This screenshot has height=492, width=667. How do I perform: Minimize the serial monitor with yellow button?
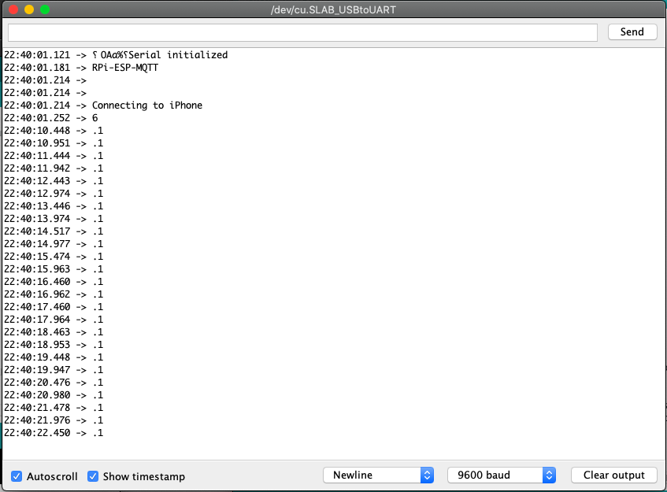(29, 9)
